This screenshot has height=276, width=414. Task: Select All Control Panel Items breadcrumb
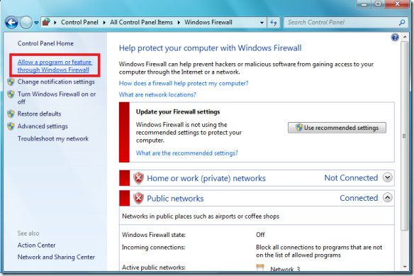coord(141,22)
